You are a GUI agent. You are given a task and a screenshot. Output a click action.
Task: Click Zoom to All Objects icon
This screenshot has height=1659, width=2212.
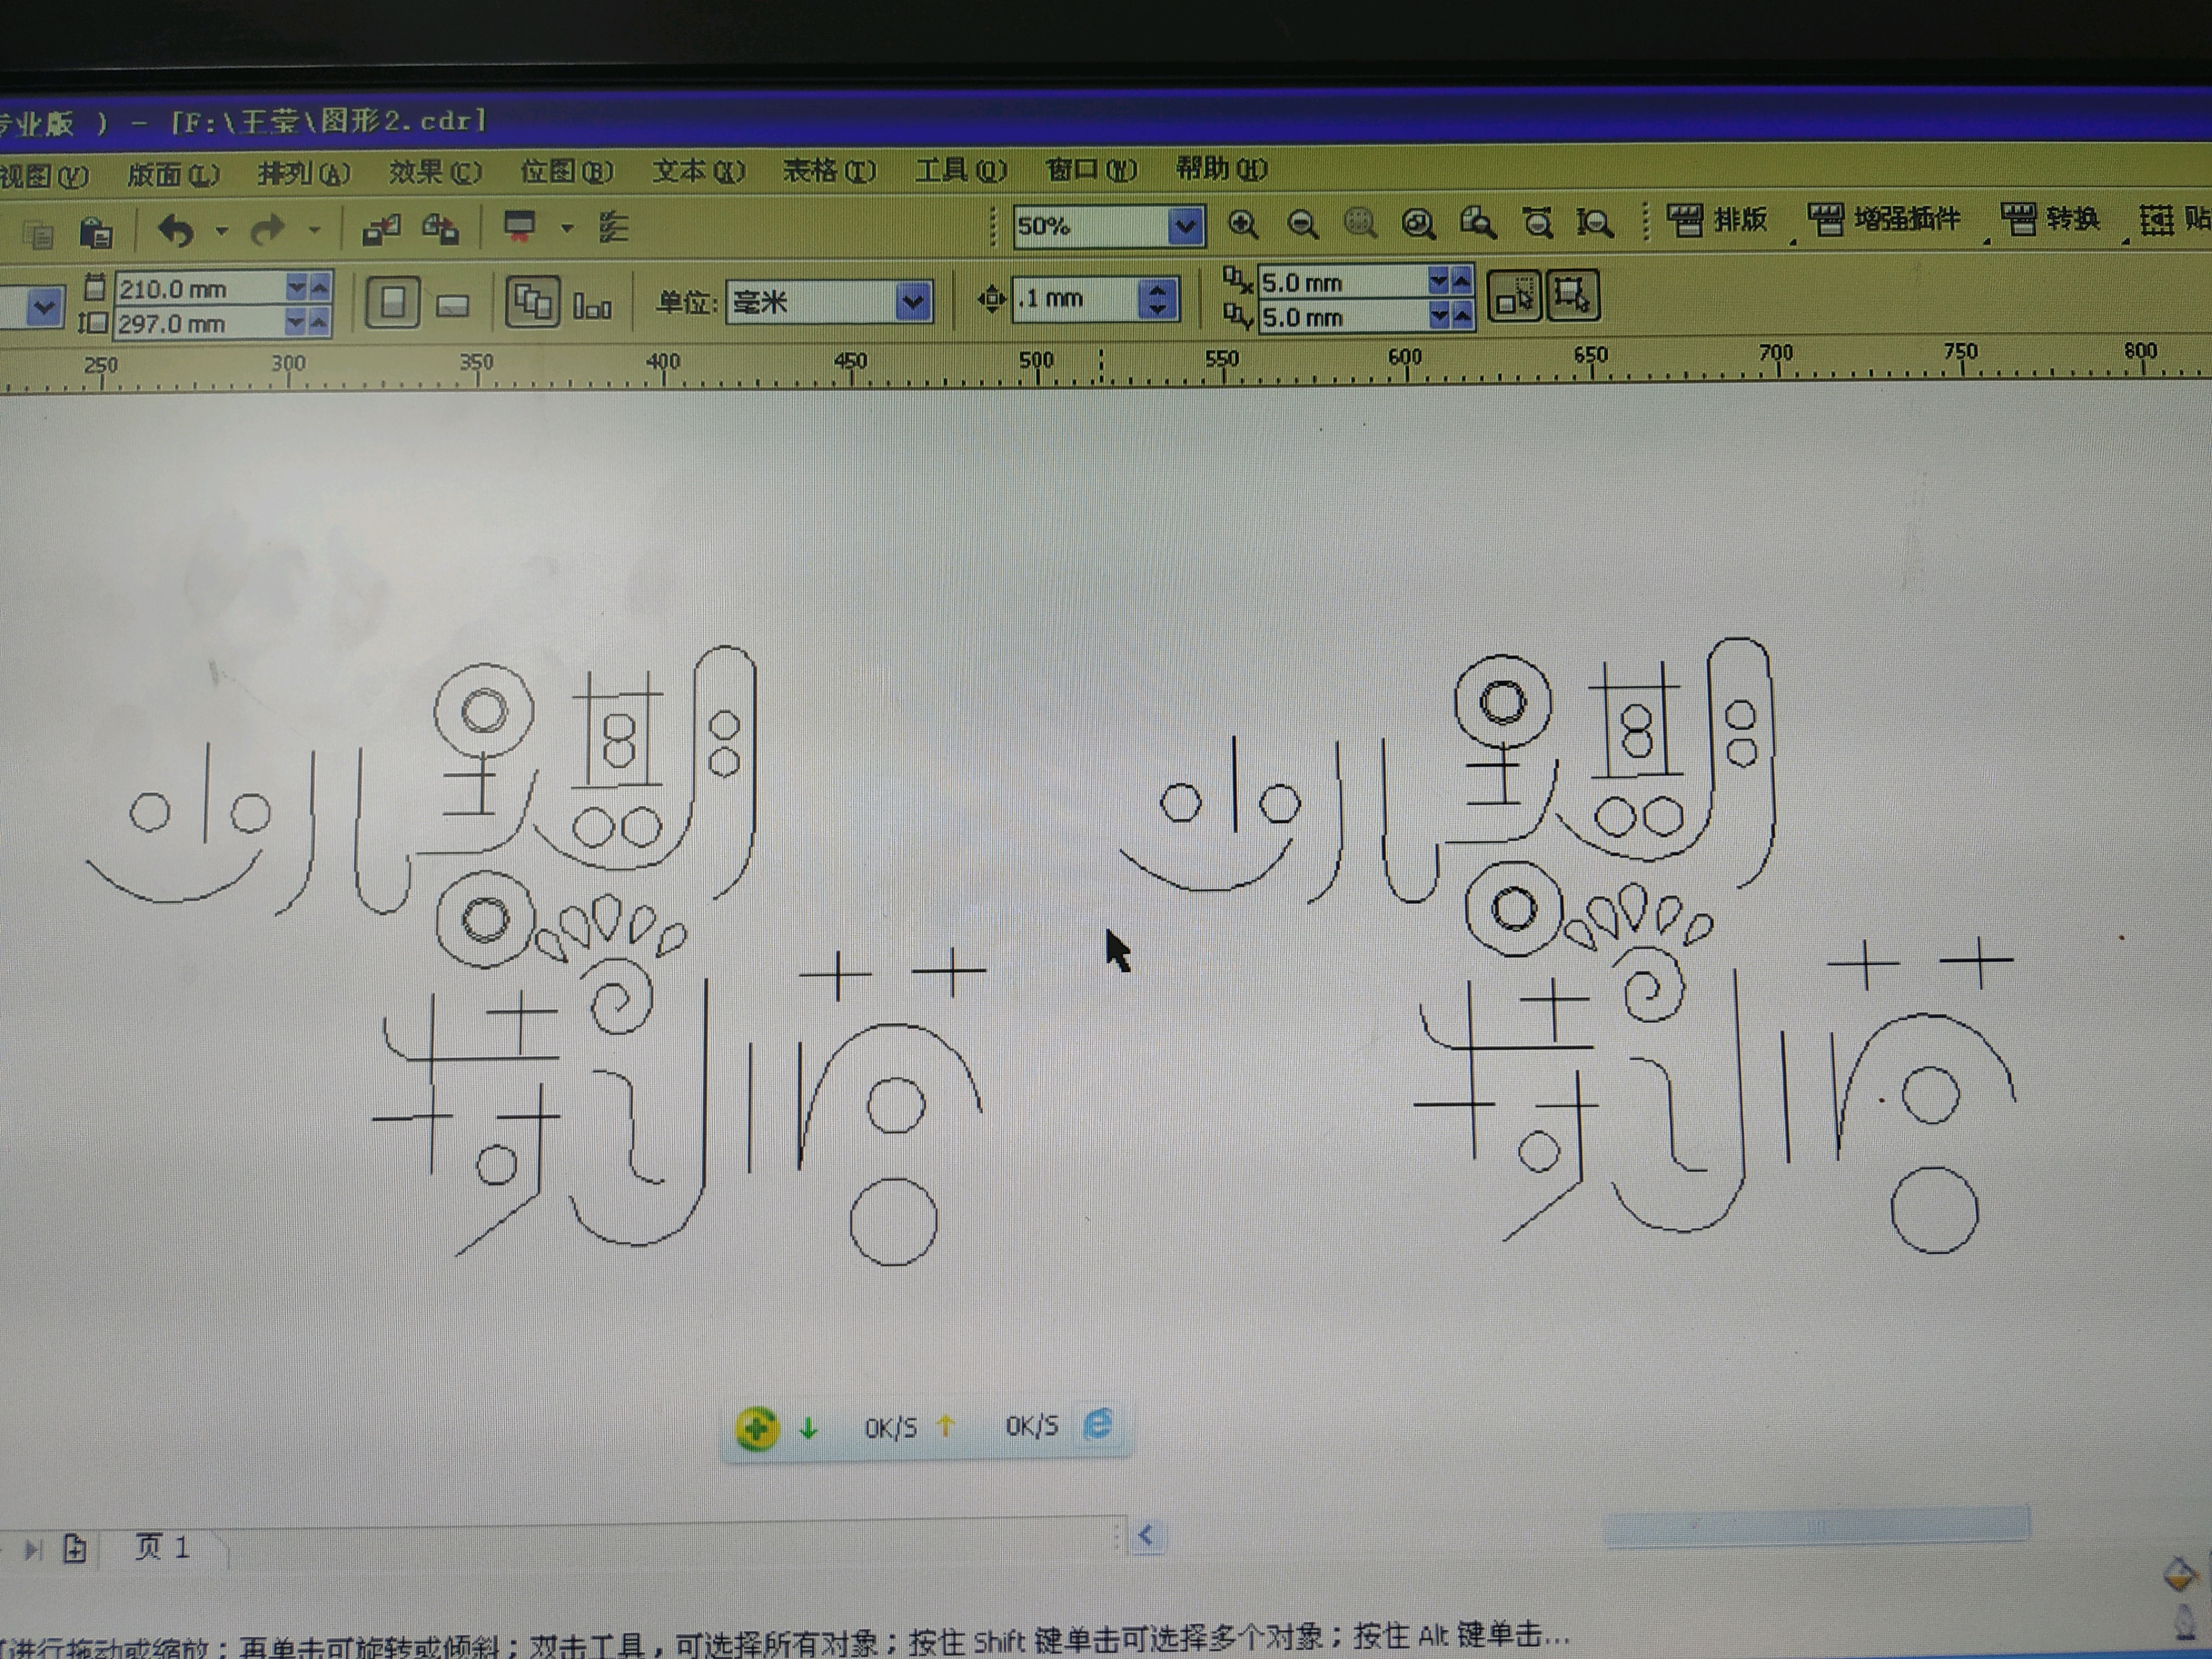[1418, 224]
